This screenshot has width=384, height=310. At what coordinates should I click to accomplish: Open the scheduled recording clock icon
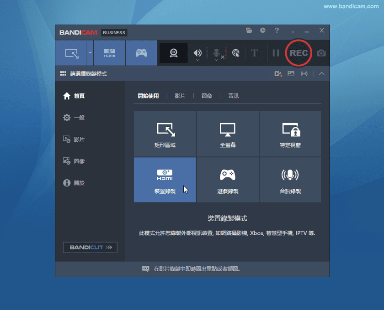263,31
